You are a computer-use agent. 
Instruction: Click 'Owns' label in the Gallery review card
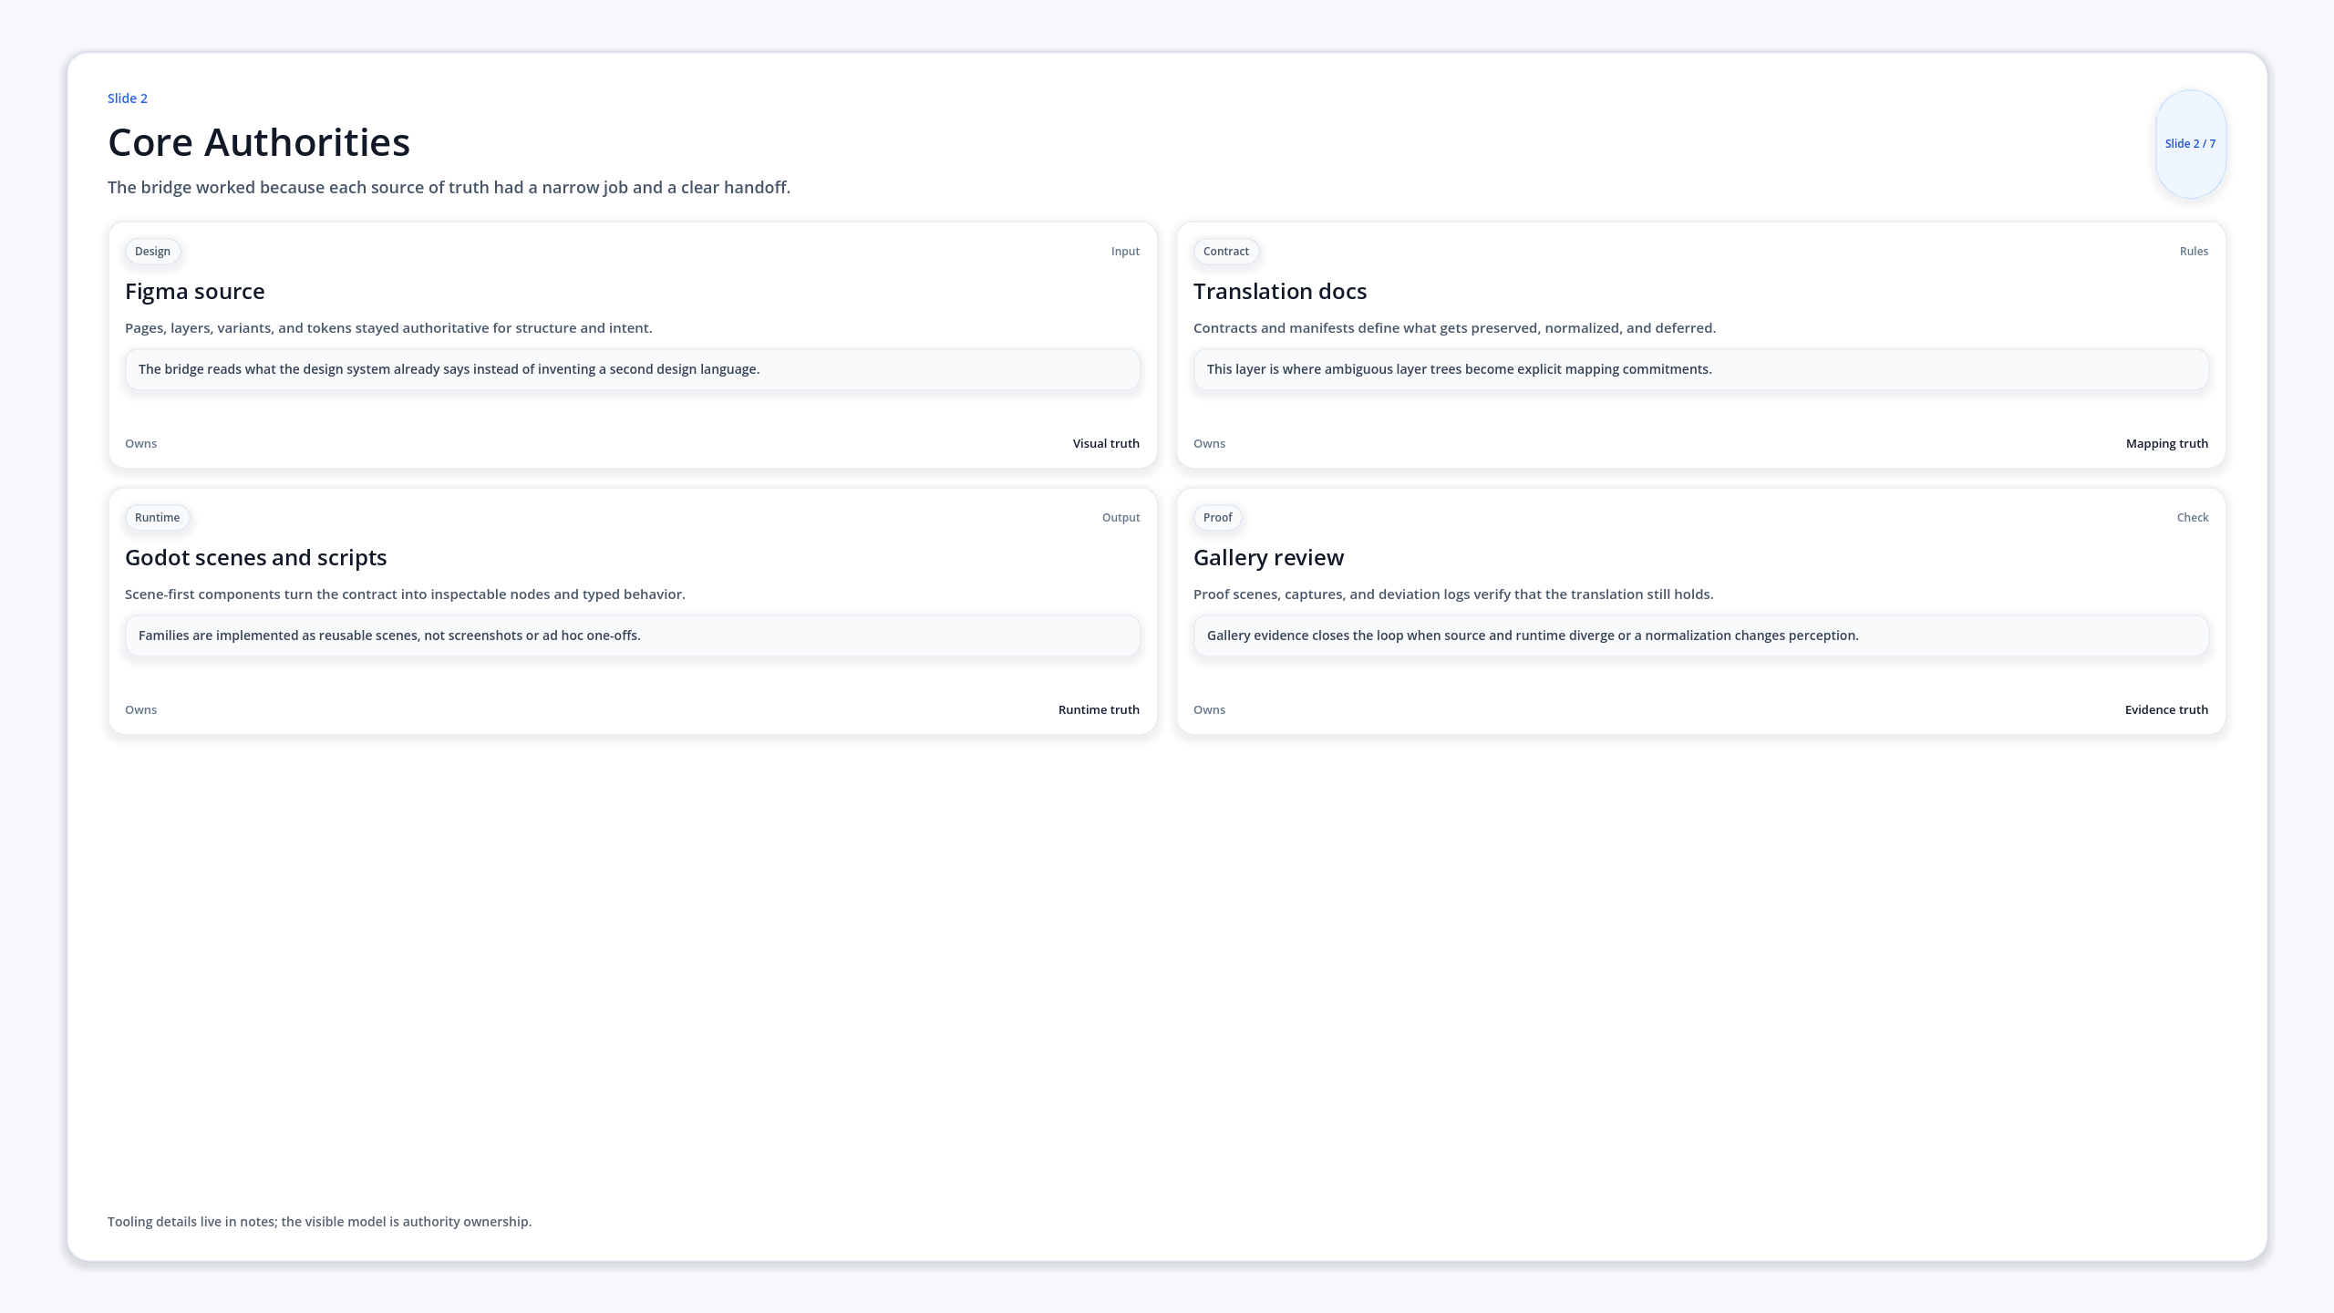click(x=1209, y=710)
